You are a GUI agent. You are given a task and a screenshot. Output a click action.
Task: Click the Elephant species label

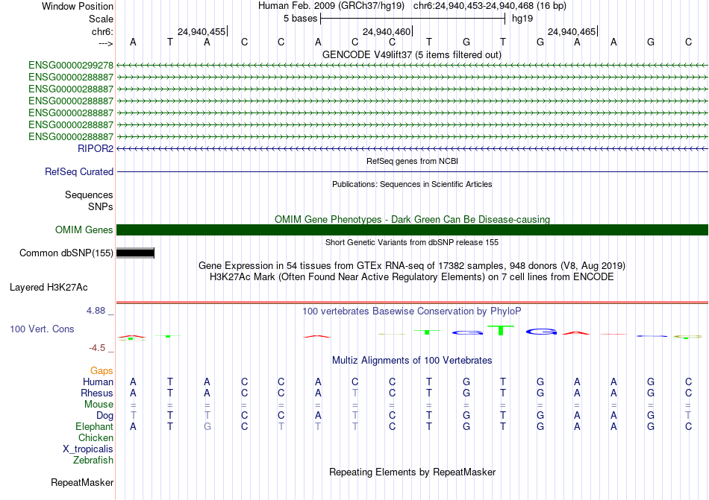click(x=94, y=427)
